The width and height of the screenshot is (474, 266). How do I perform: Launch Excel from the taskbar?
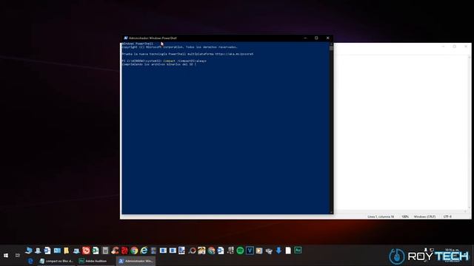tap(96, 250)
